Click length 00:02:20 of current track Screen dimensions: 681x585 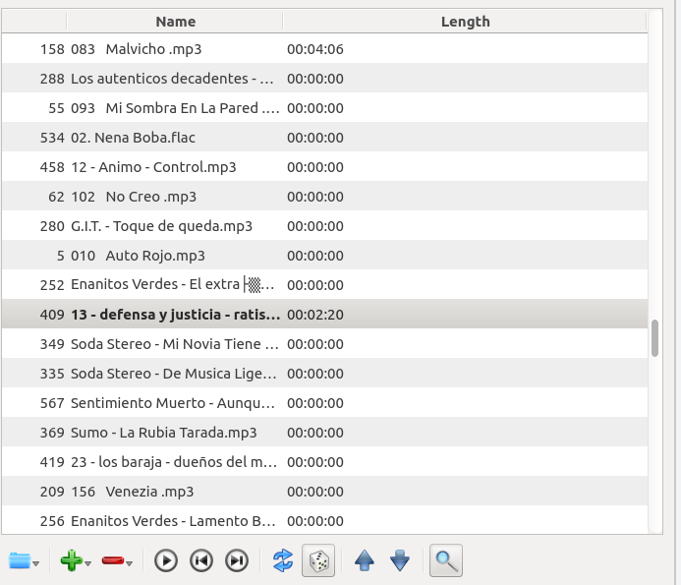click(315, 315)
